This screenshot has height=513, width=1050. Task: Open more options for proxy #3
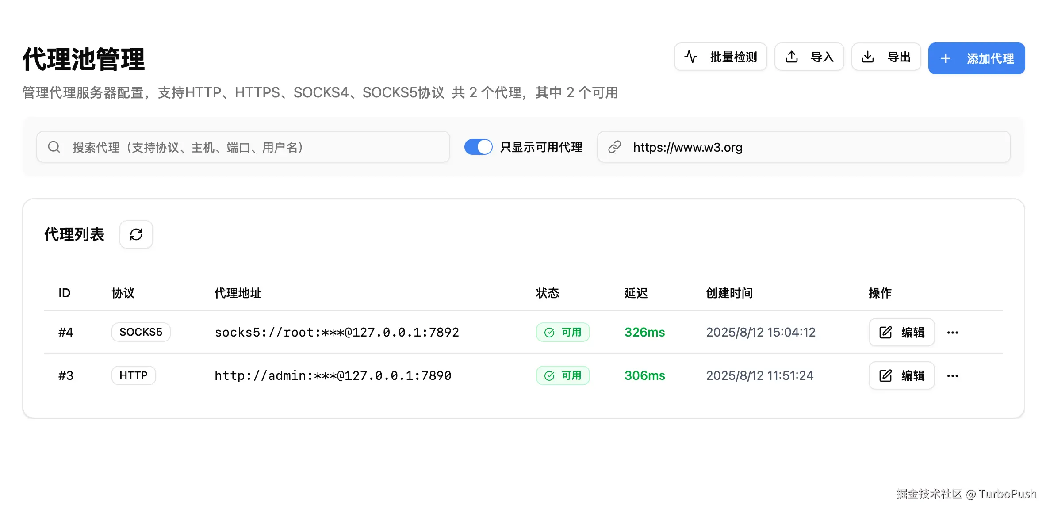click(x=953, y=376)
